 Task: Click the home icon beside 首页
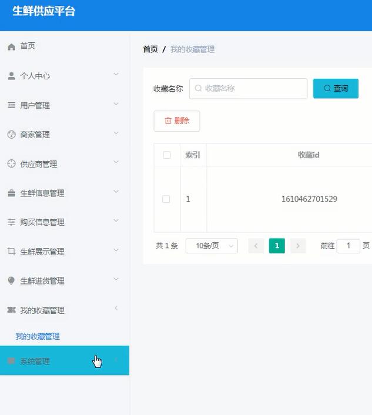click(x=11, y=47)
